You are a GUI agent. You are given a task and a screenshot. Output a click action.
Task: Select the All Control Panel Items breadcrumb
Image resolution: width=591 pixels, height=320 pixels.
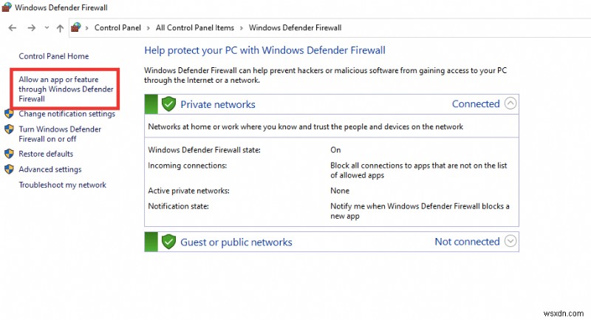point(194,28)
